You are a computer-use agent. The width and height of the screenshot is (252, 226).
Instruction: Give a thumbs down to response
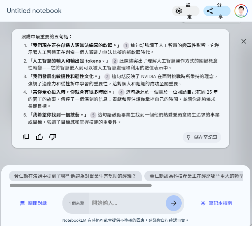53,137
